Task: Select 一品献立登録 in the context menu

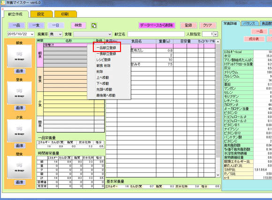Action: pyautogui.click(x=106, y=48)
